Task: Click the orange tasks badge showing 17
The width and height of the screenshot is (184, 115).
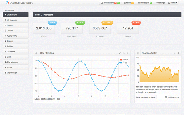Action: click(133, 3)
